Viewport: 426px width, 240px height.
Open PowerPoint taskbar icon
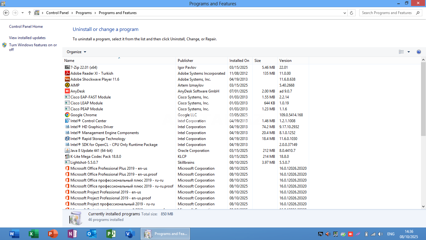click(x=53, y=234)
